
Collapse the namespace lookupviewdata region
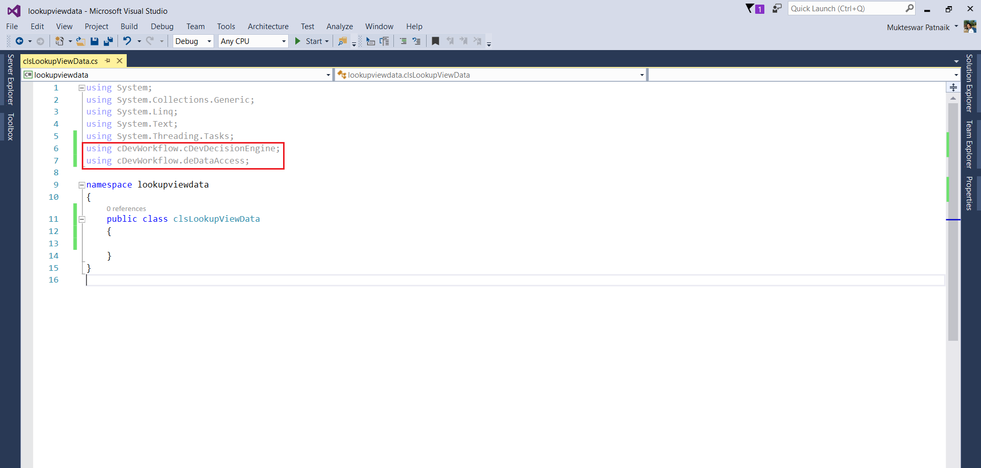(82, 184)
